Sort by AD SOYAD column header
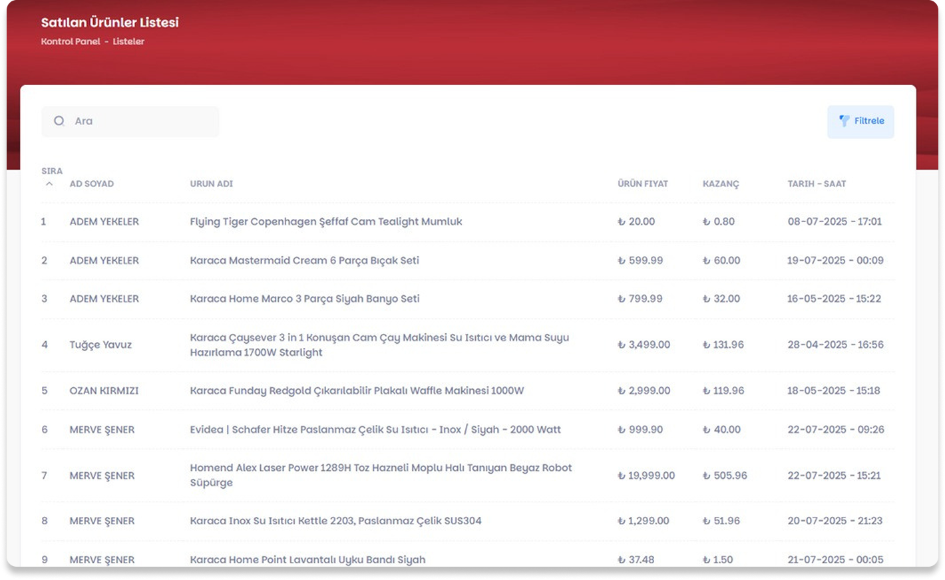 point(92,184)
